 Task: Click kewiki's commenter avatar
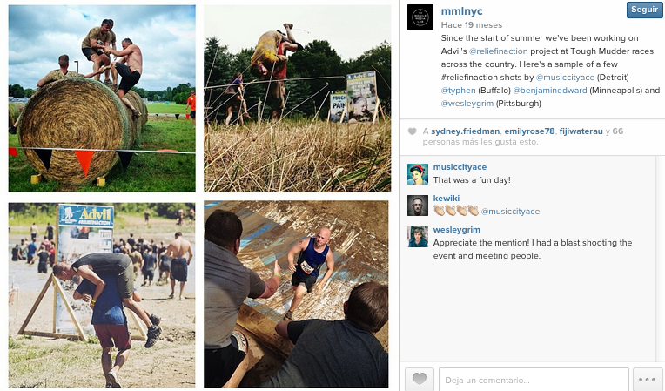point(418,206)
